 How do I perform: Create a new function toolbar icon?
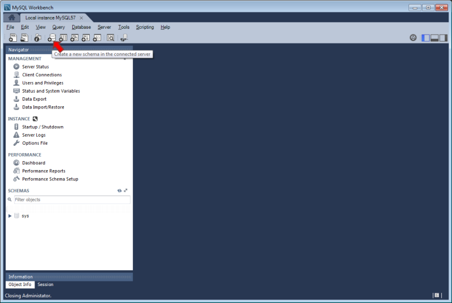pos(97,37)
